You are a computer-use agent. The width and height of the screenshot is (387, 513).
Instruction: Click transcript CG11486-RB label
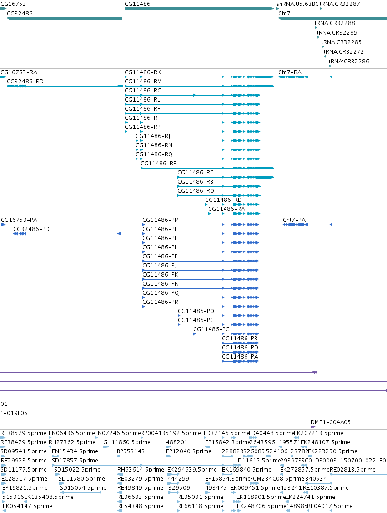coord(195,182)
